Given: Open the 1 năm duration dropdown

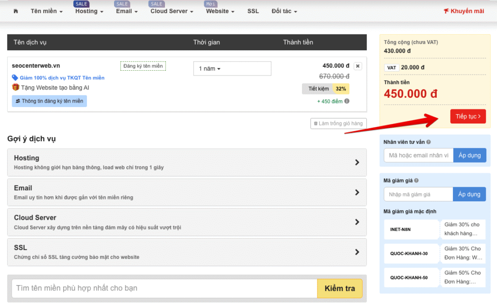Looking at the screenshot, I should (232, 69).
